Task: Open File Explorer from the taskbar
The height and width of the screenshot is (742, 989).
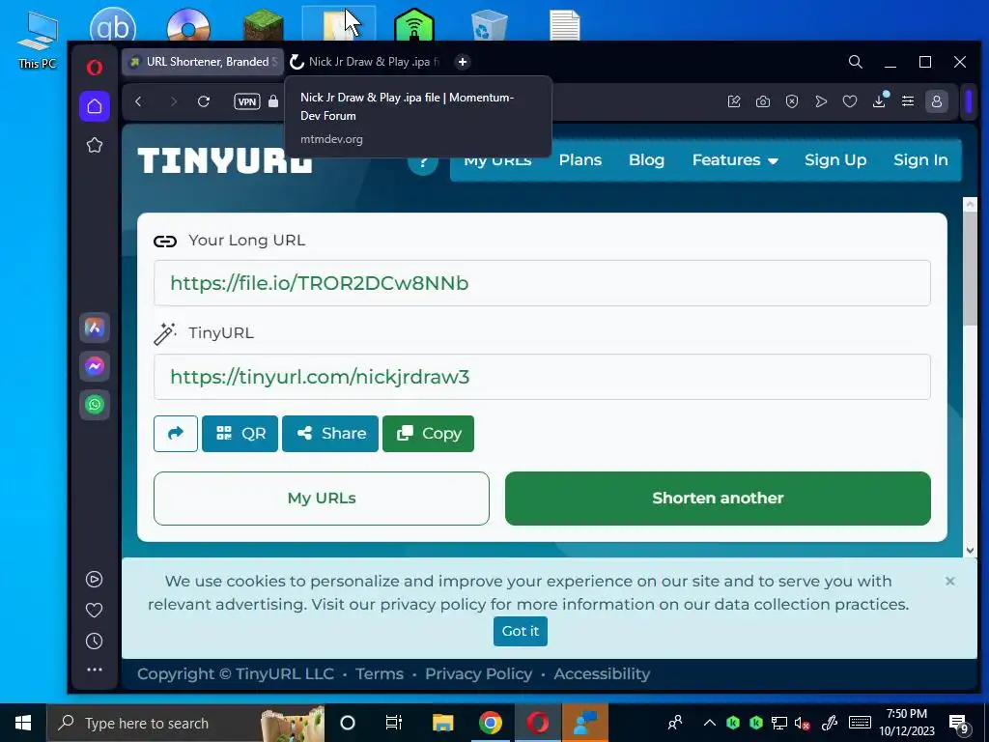Action: pos(442,723)
